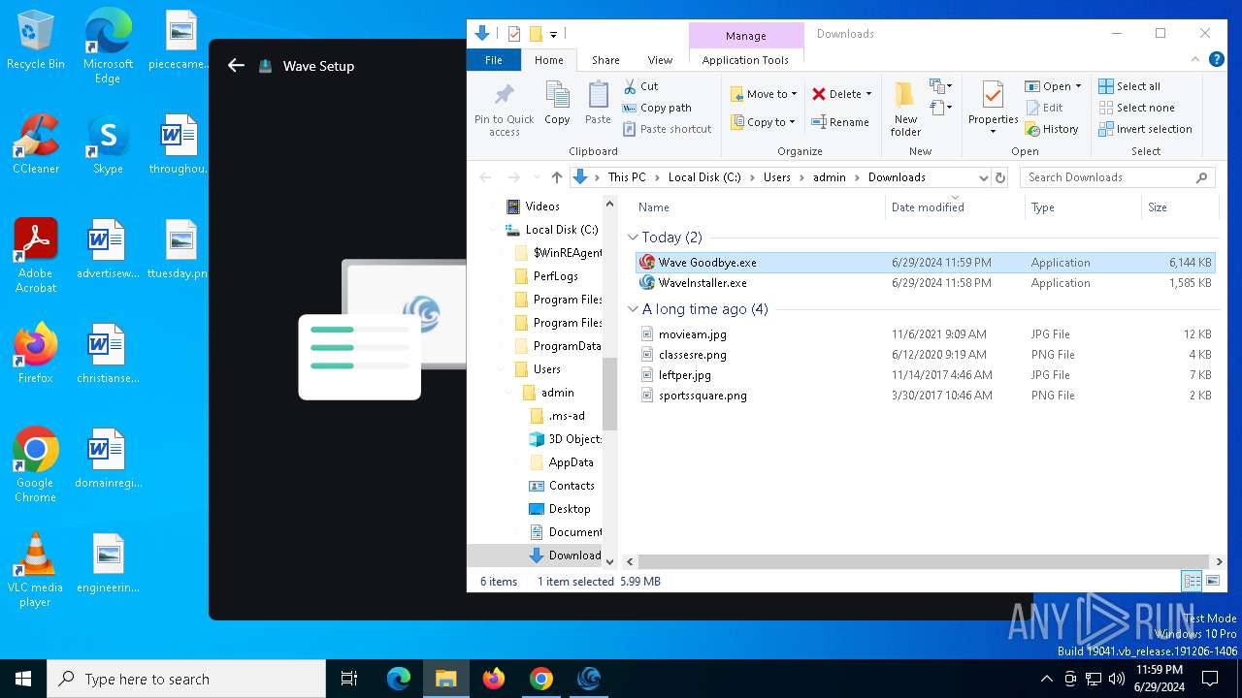The image size is (1242, 698).
Task: Click the Windows Start button
Action: coord(23,679)
